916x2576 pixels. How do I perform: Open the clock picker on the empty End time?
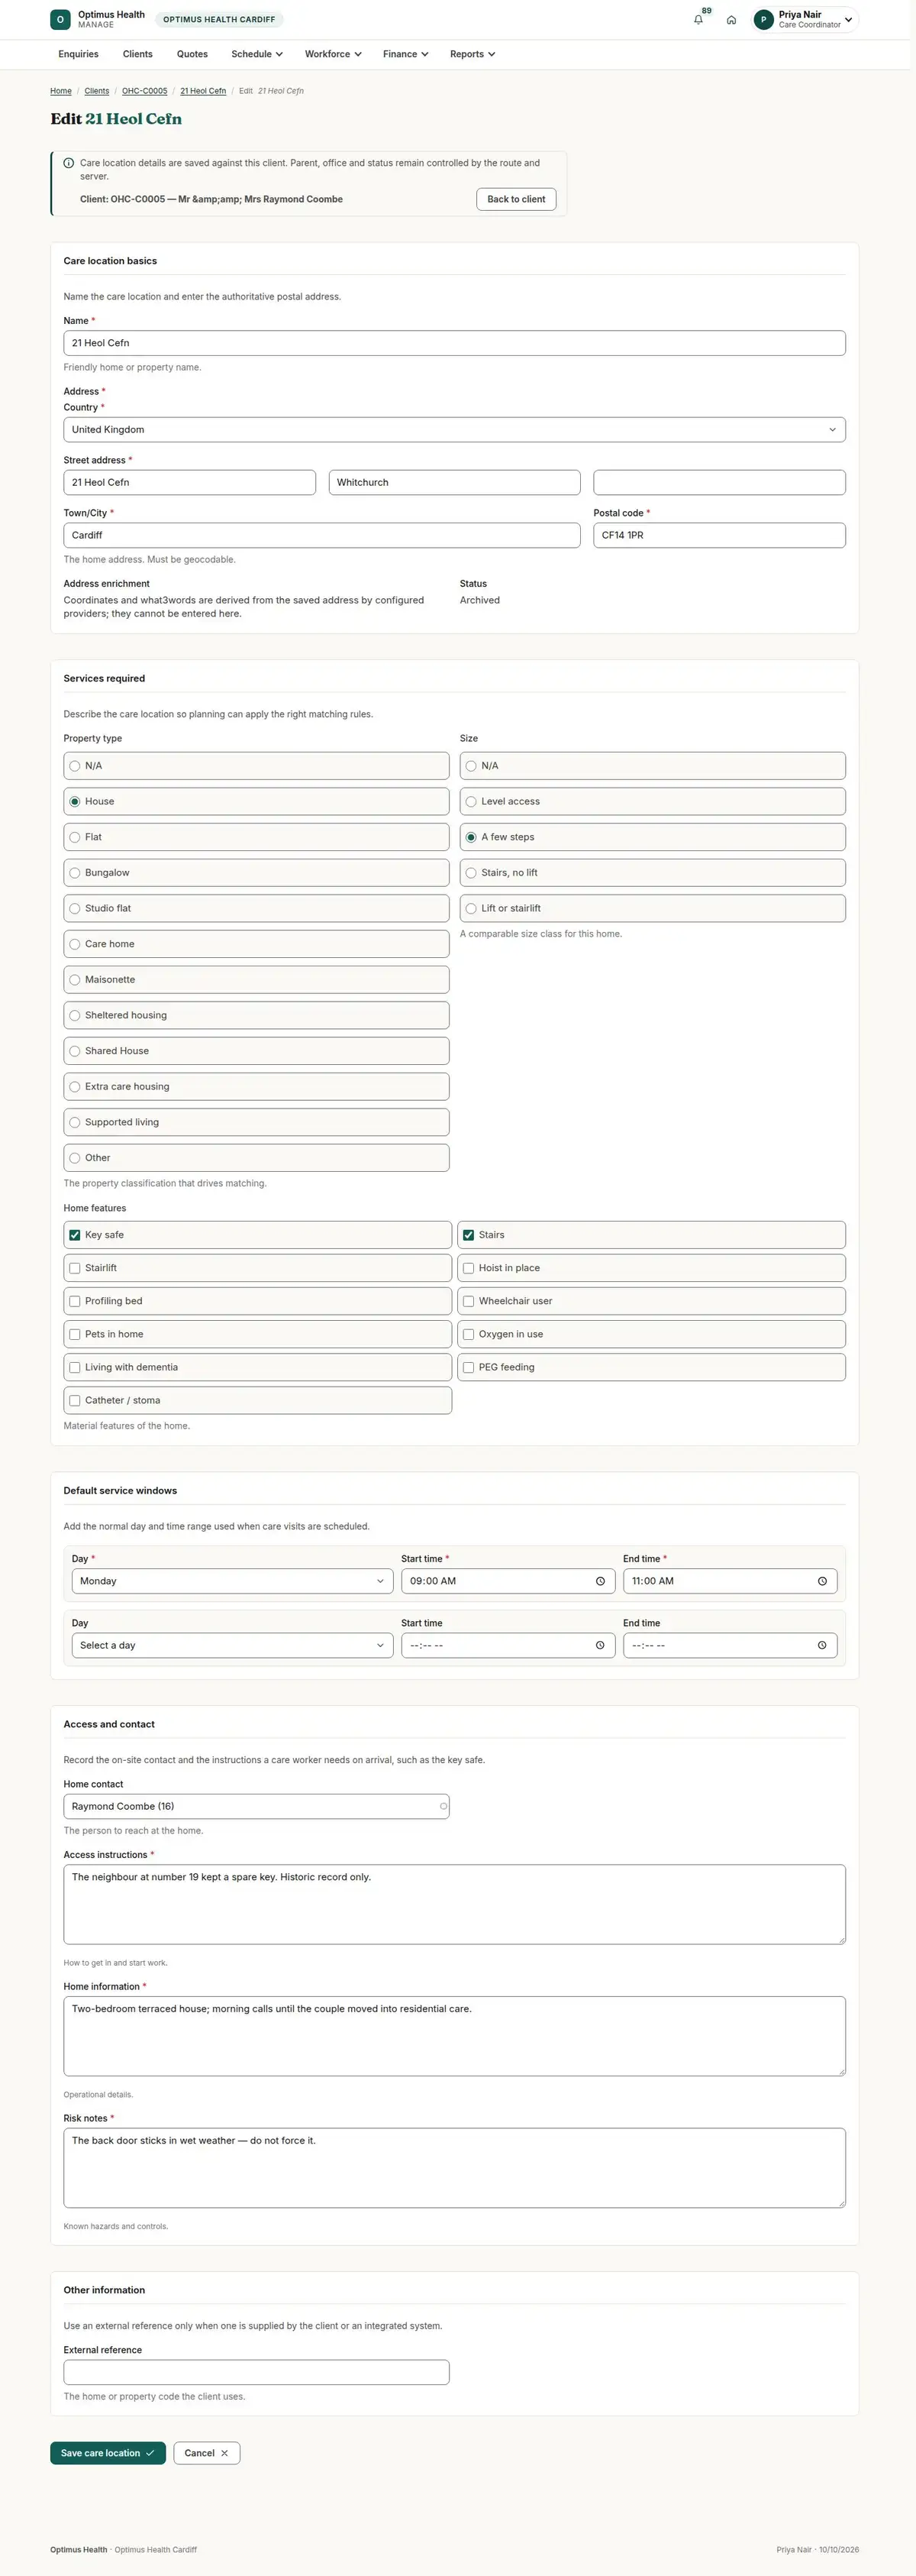tap(822, 1645)
